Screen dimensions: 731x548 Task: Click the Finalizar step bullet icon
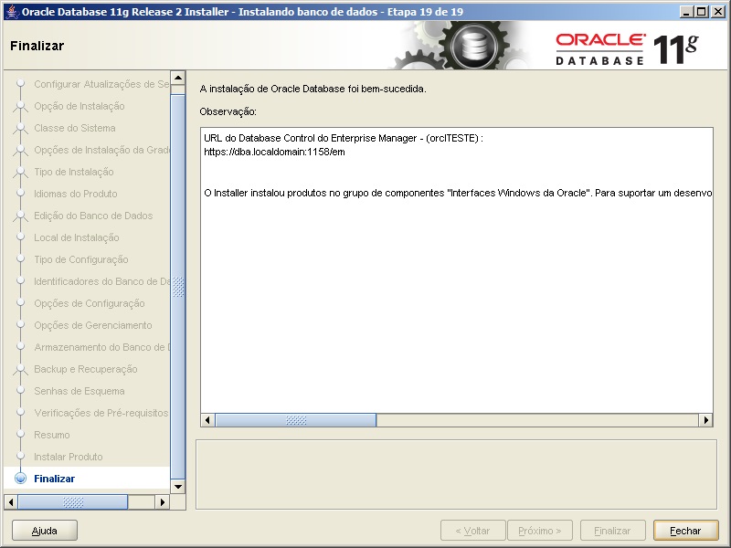click(x=20, y=479)
